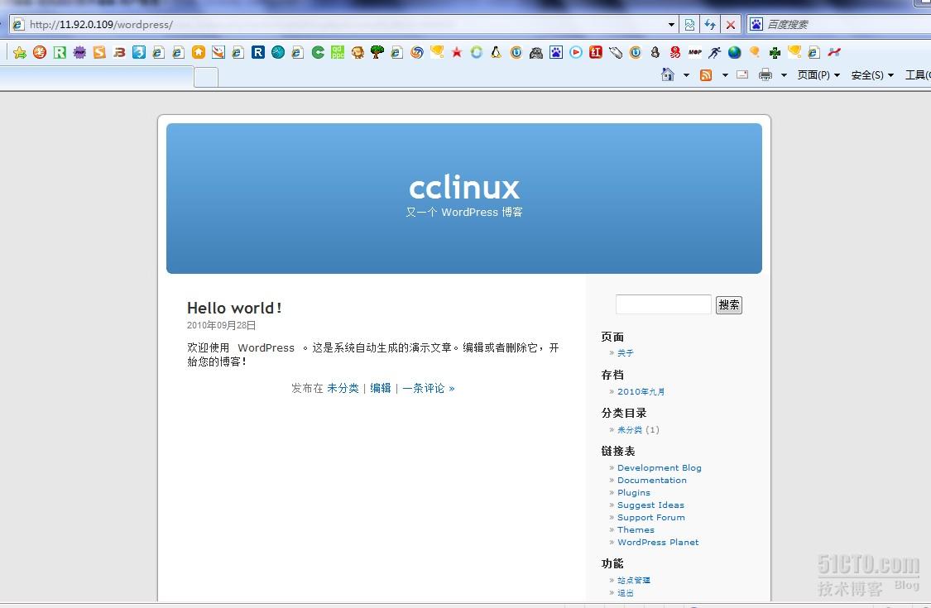The image size is (931, 608).
Task: Open the Documentation link
Action: point(652,480)
